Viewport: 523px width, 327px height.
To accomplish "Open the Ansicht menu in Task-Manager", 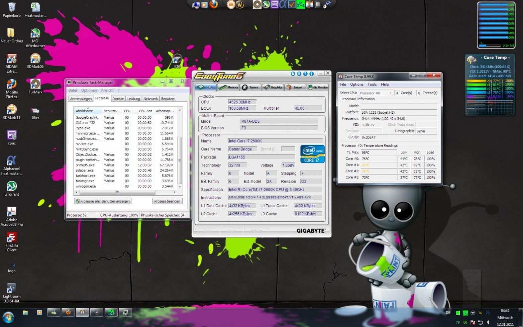I will (107, 90).
